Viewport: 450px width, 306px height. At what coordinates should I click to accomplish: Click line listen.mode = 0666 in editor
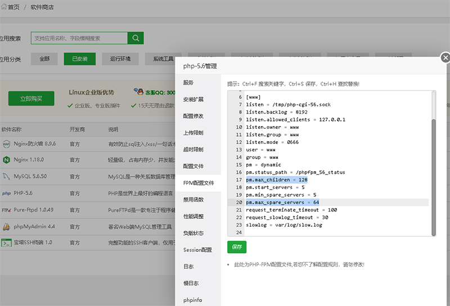[x=272, y=142]
